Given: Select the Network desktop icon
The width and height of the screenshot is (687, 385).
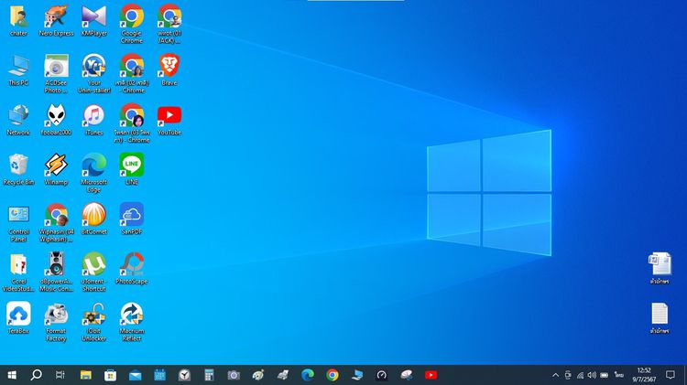Looking at the screenshot, I should [18, 120].
